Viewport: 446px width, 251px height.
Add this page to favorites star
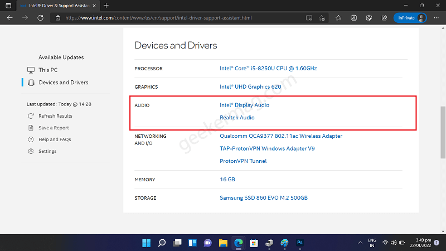coord(322,18)
